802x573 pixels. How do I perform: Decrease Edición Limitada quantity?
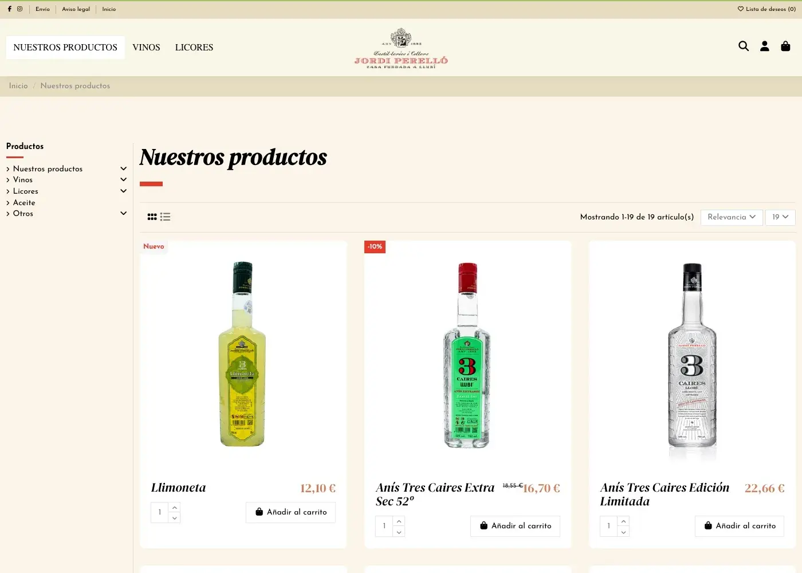(624, 532)
